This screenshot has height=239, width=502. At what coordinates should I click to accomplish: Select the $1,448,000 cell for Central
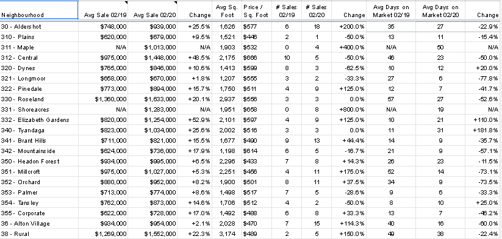point(152,57)
